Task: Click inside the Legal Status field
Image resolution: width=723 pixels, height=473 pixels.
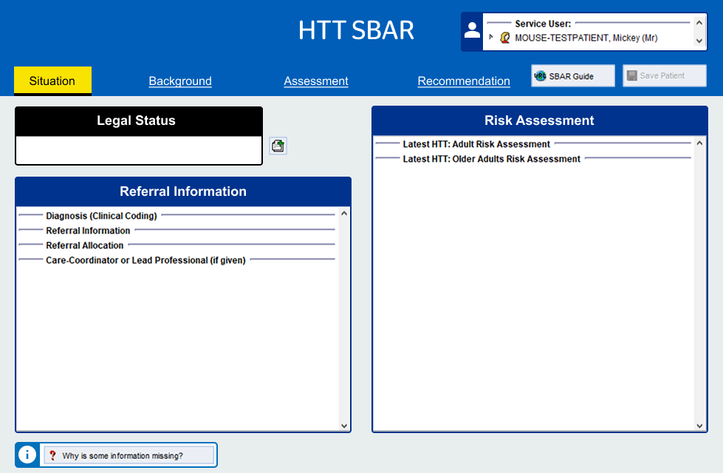Action: [139, 149]
